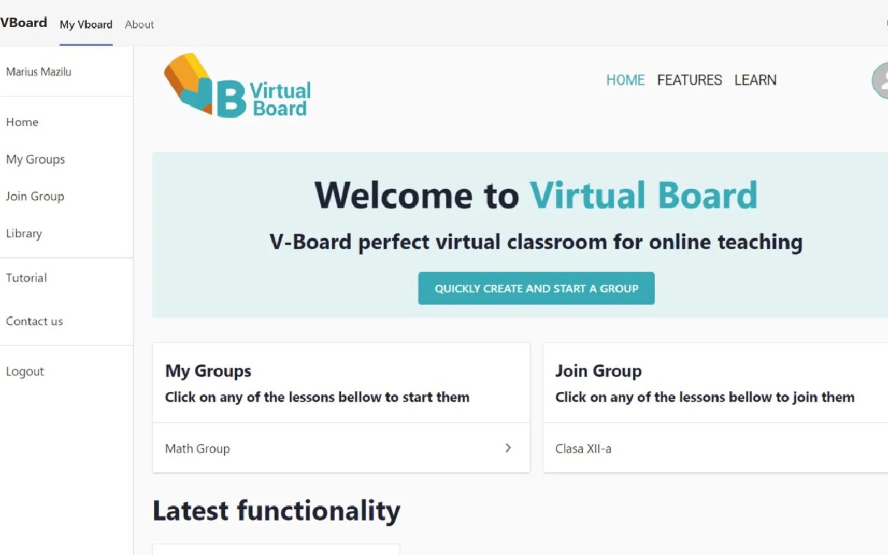This screenshot has width=888, height=555.
Task: Open Library in the sidebar
Action: click(x=24, y=234)
